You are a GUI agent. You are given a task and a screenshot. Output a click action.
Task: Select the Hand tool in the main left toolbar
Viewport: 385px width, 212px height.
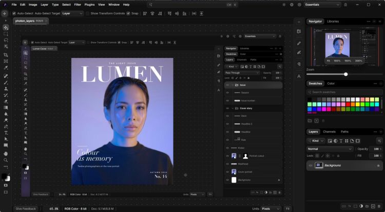[6, 154]
